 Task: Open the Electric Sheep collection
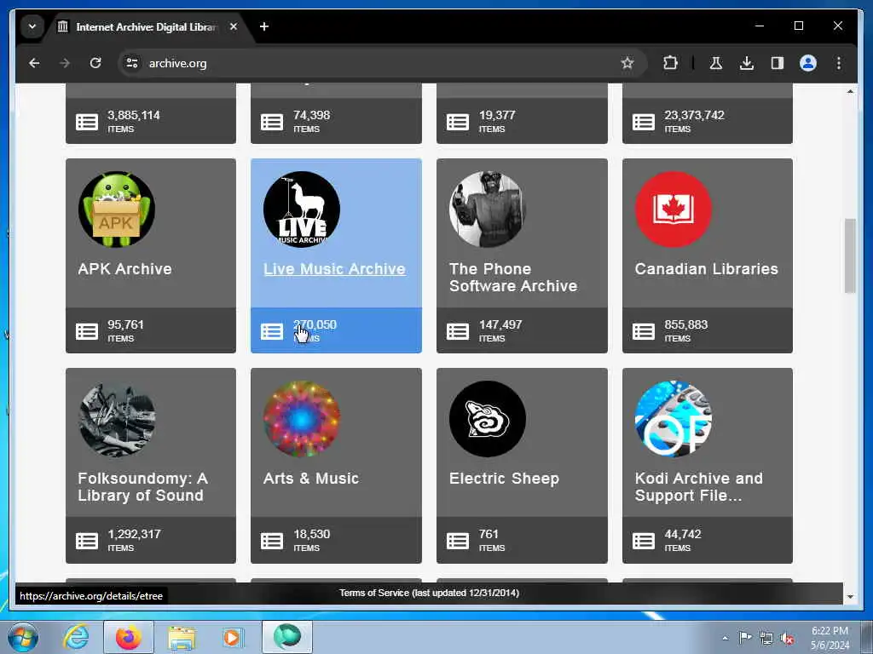tap(504, 479)
